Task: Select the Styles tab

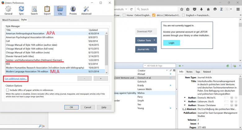Action: tap(24, 20)
